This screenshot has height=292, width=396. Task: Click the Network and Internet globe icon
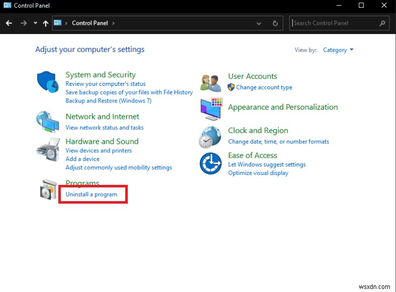click(48, 122)
